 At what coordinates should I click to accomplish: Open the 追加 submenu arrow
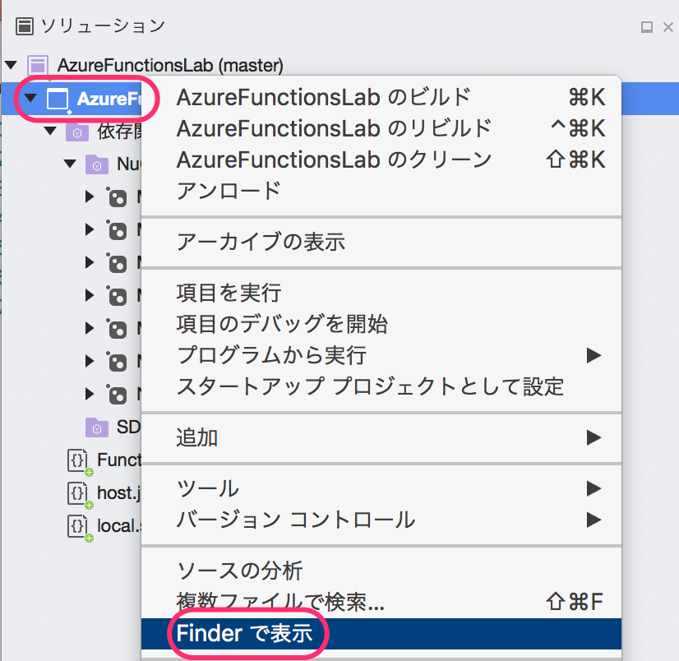594,437
